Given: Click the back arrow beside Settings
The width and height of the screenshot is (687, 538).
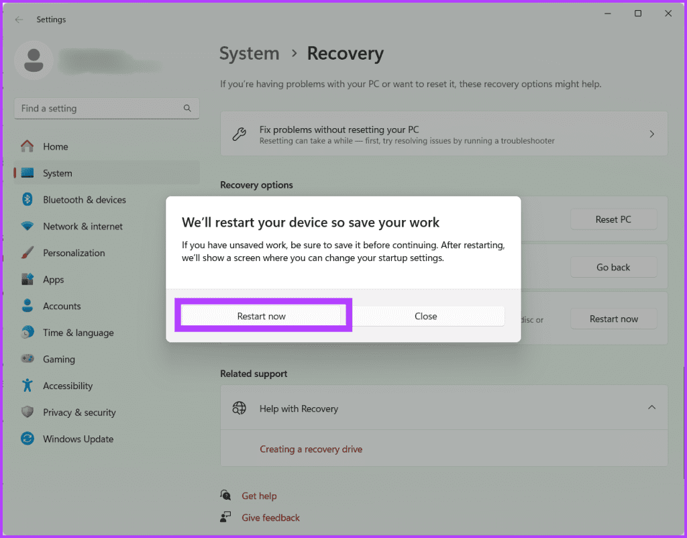Looking at the screenshot, I should [19, 19].
